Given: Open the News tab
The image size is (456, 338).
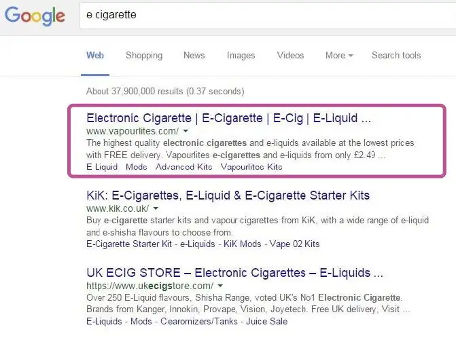Looking at the screenshot, I should pos(194,55).
